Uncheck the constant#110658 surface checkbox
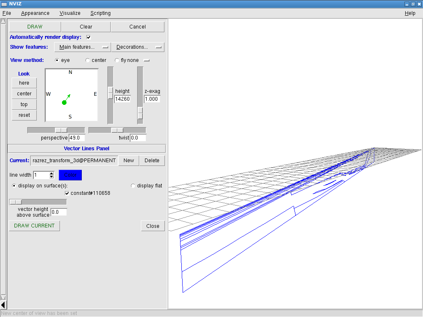Image resolution: width=423 pixels, height=317 pixels. [x=67, y=193]
